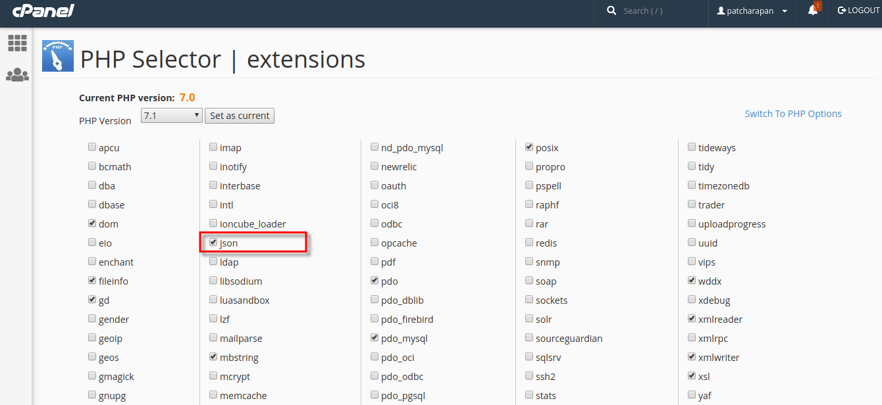Click the mailparse extension label
Screen dimensions: 882x405
point(241,339)
